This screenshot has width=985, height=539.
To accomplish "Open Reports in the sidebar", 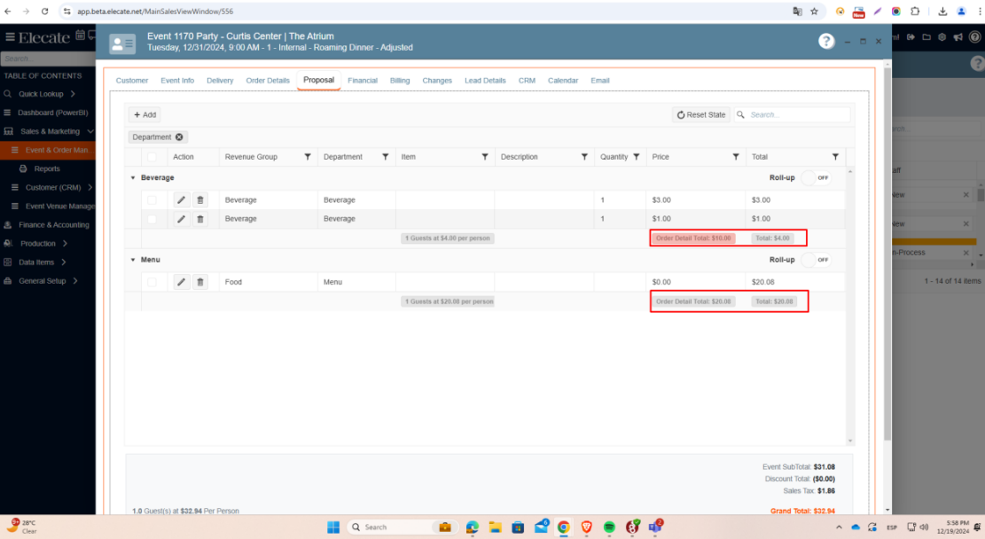I will (48, 169).
